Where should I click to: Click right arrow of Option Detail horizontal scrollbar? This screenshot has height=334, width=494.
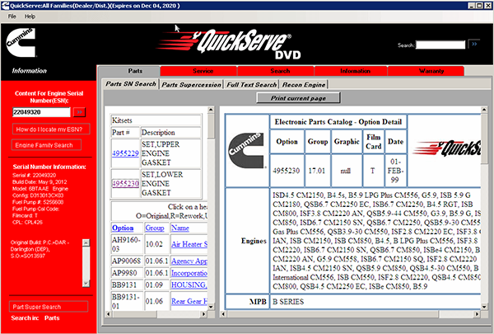coord(477,314)
